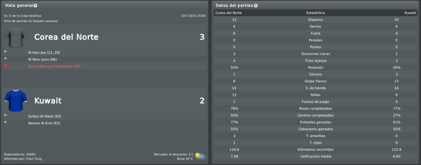Viewport: 421px width, 165px height.
Task: Open the Vista general dropdown arrow
Action: click(35, 6)
